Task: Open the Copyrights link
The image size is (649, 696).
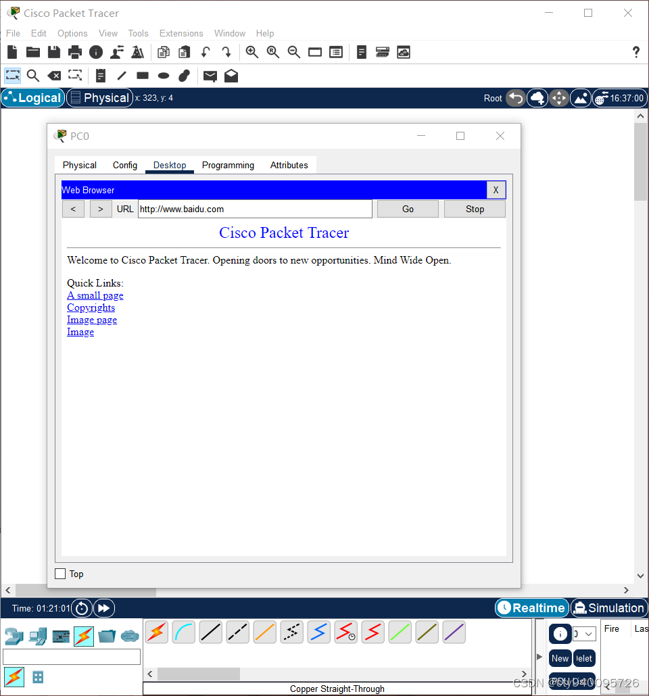Action: pyautogui.click(x=91, y=307)
